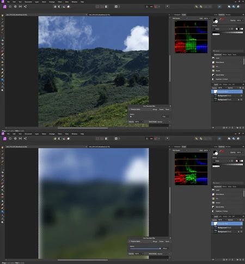This screenshot has height=264, width=245.
Task: Click Radius slider handle in bottom blur dialog
Action: (x=160, y=249)
